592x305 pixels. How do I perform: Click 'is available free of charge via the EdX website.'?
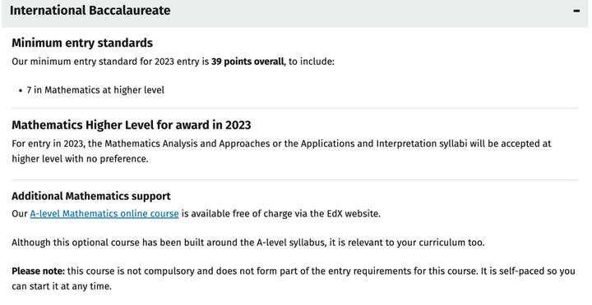tap(281, 213)
